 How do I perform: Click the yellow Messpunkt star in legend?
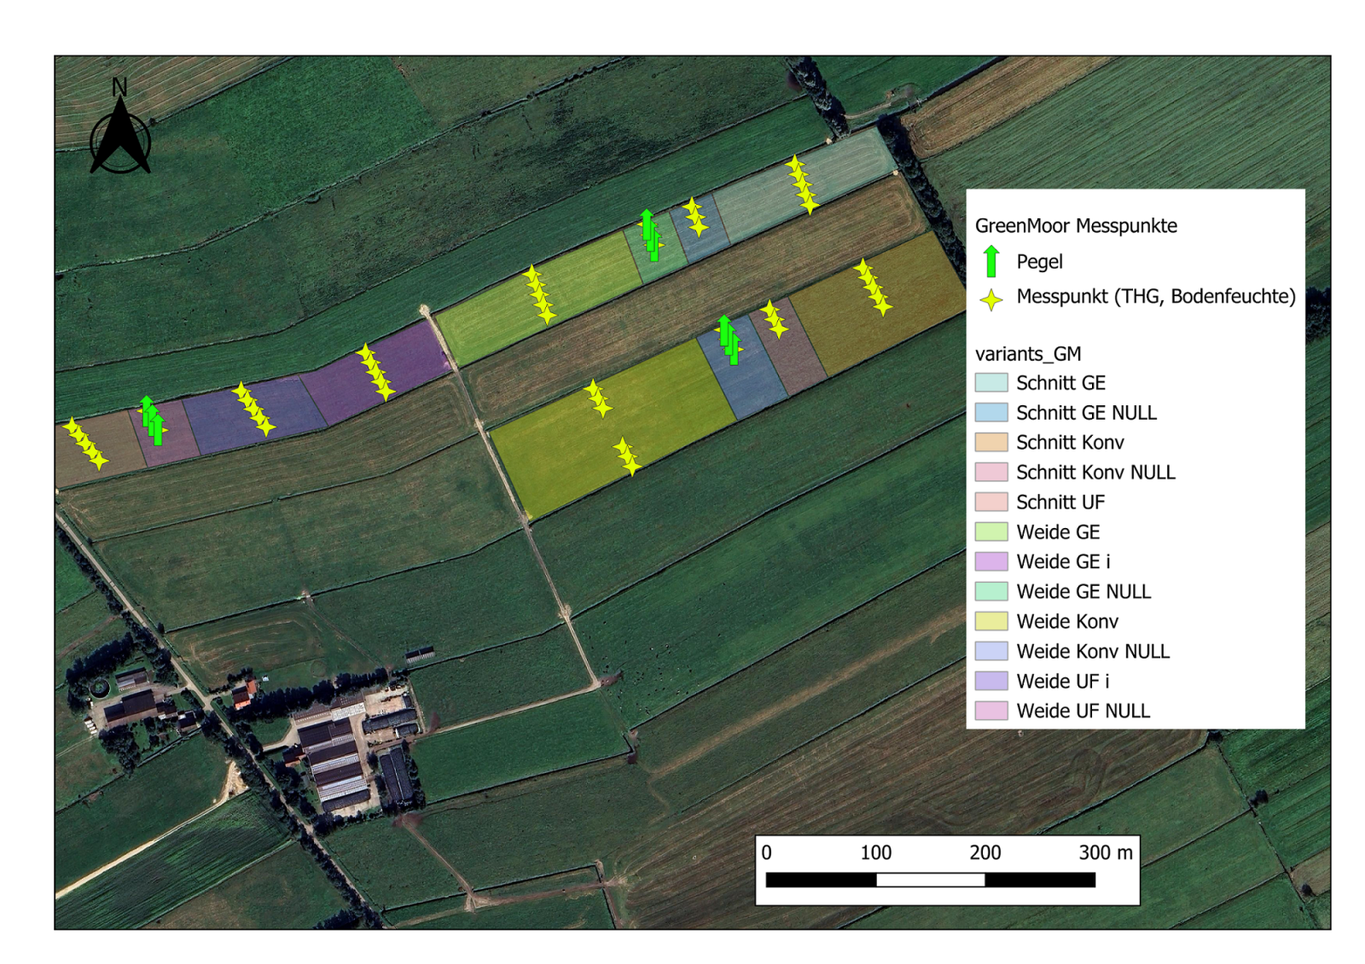990,299
